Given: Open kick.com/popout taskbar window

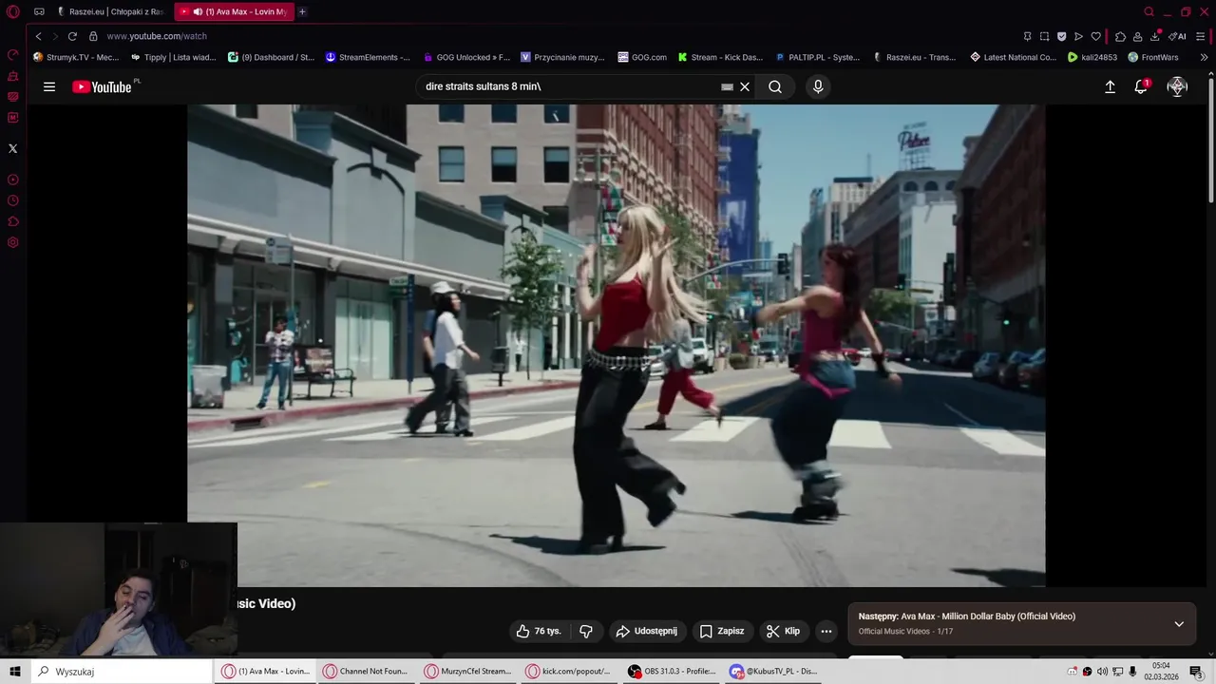Looking at the screenshot, I should (569, 672).
